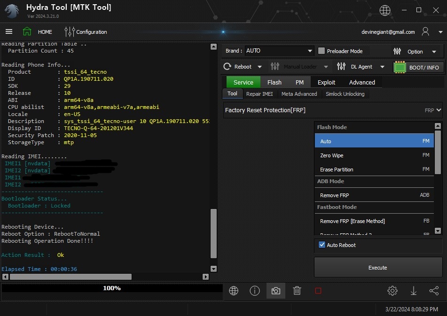This screenshot has width=447, height=316.
Task: Open the account dropdown arrow near email
Action: 440,32
